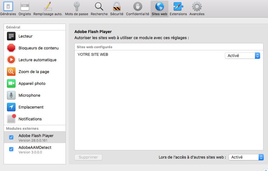This screenshot has height=171, width=268.
Task: Open the Recherche magnifier icon
Action: click(99, 6)
